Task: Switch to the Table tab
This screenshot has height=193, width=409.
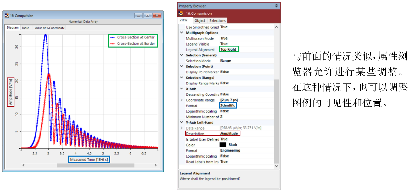Action: click(x=25, y=28)
